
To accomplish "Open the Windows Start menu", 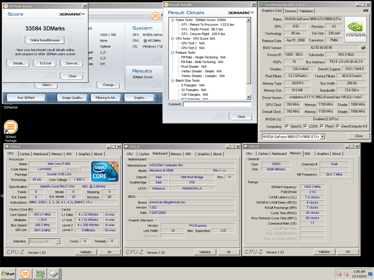I will click(x=8, y=273).
